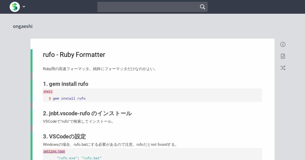Screen dimensions: 305x160
Task: Click the shell code label
Action: click(48, 92)
